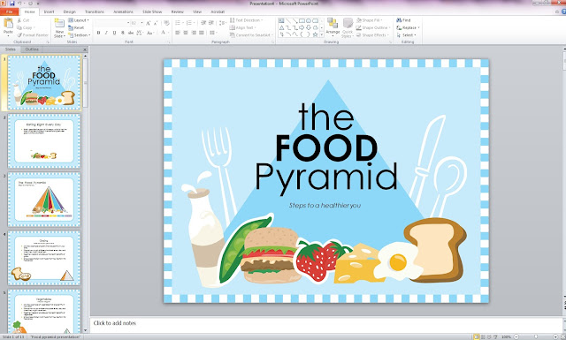Click the Increase Font Size icon
This screenshot has height=340, width=566.
pyautogui.click(x=148, y=23)
